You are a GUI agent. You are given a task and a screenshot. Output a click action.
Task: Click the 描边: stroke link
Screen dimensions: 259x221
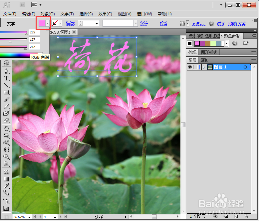[71, 23]
